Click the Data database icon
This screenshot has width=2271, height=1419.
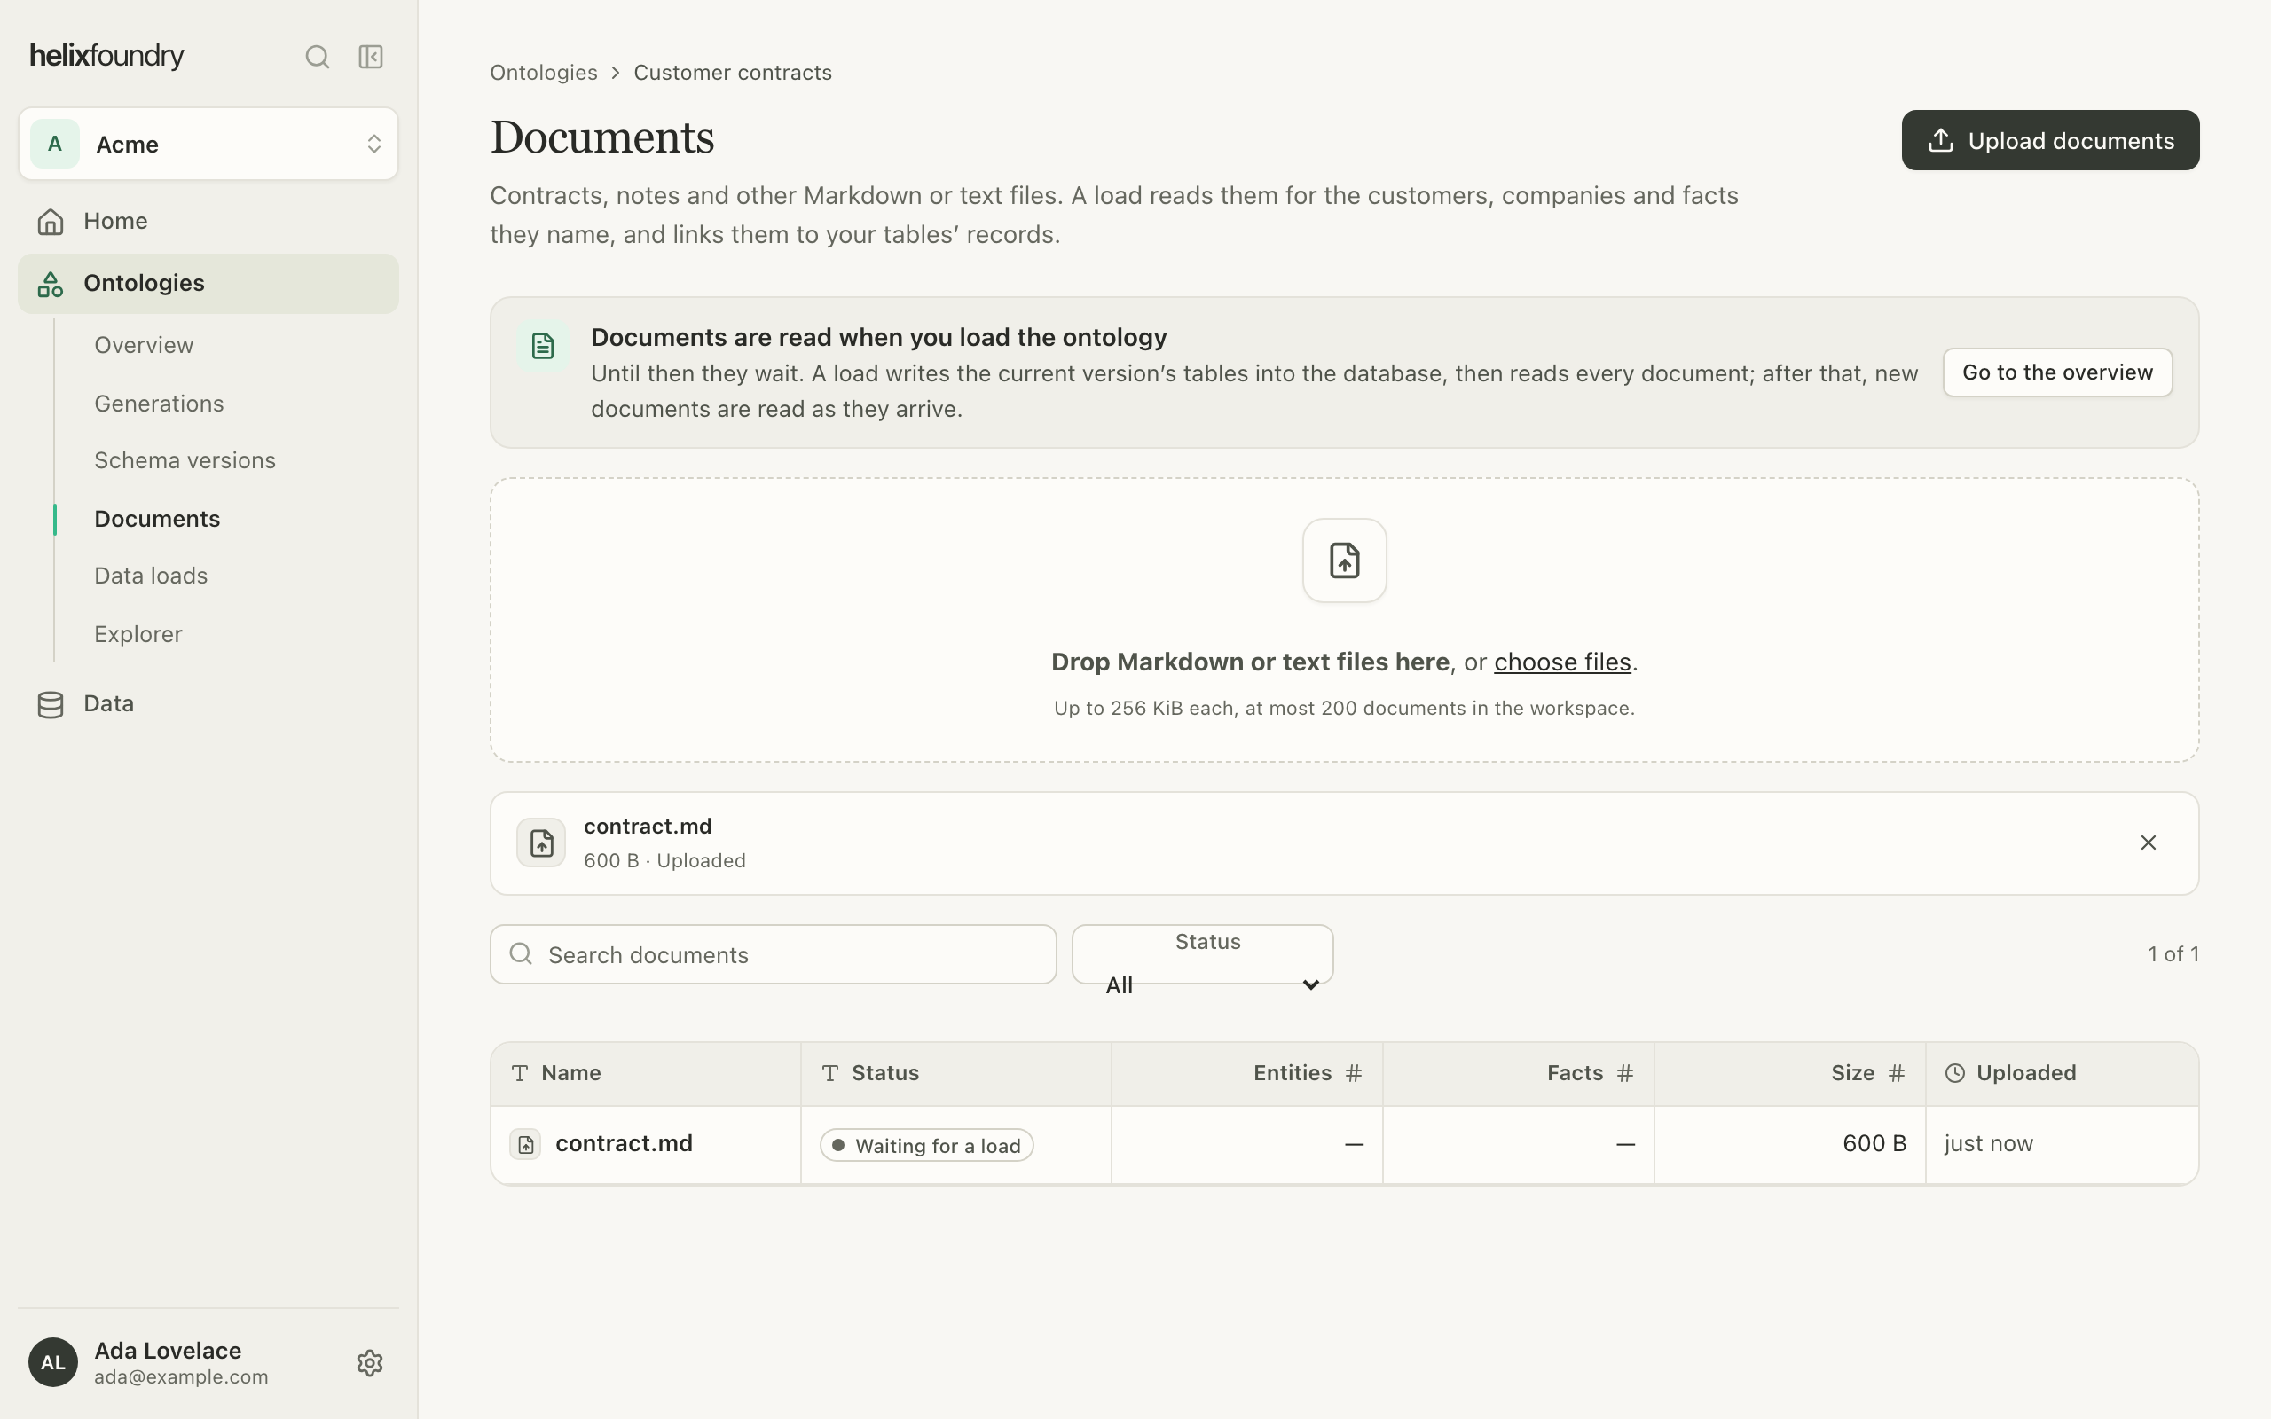pos(51,705)
